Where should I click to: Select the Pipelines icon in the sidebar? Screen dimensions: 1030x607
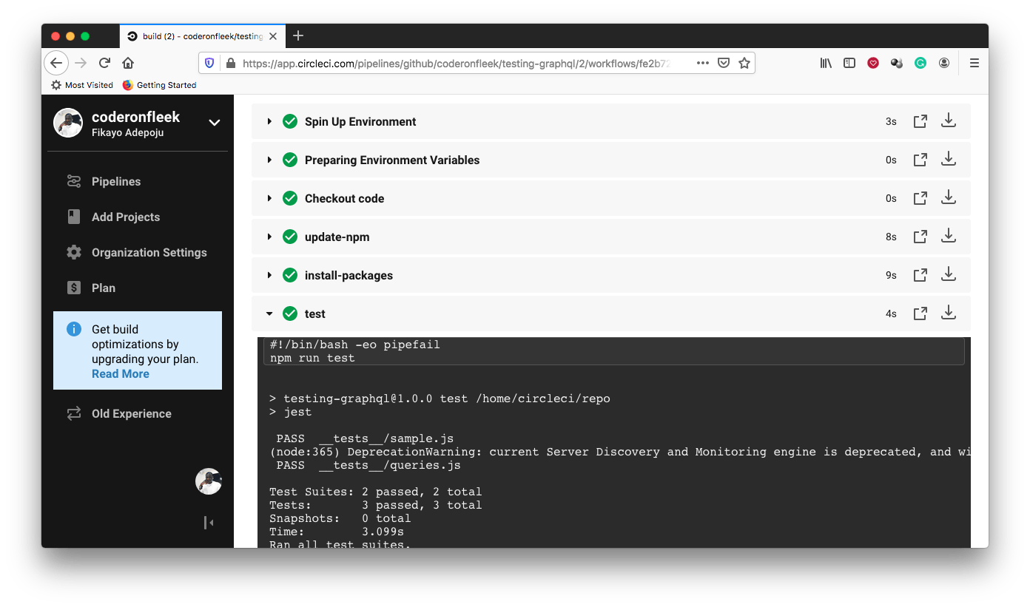coord(73,181)
